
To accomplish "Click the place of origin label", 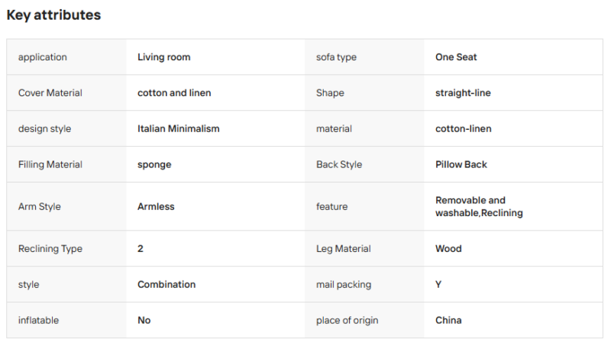I will 348,320.
